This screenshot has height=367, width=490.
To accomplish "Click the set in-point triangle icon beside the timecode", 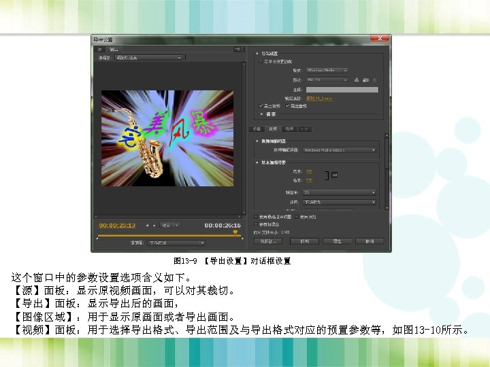I will click(147, 226).
